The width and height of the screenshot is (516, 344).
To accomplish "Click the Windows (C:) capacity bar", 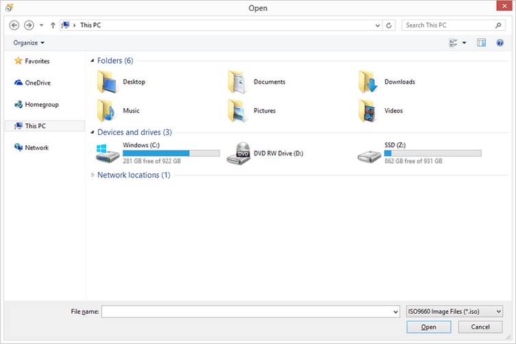I will pyautogui.click(x=171, y=153).
